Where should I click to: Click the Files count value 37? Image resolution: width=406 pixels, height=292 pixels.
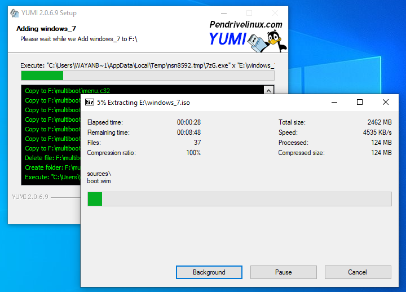coord(197,143)
